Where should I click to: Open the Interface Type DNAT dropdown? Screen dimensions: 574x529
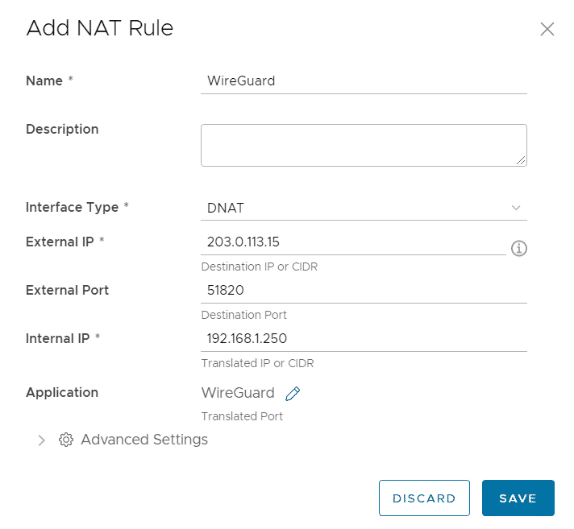coord(364,208)
